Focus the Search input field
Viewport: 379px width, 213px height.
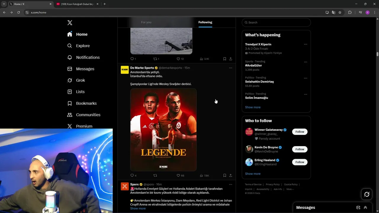276,22
